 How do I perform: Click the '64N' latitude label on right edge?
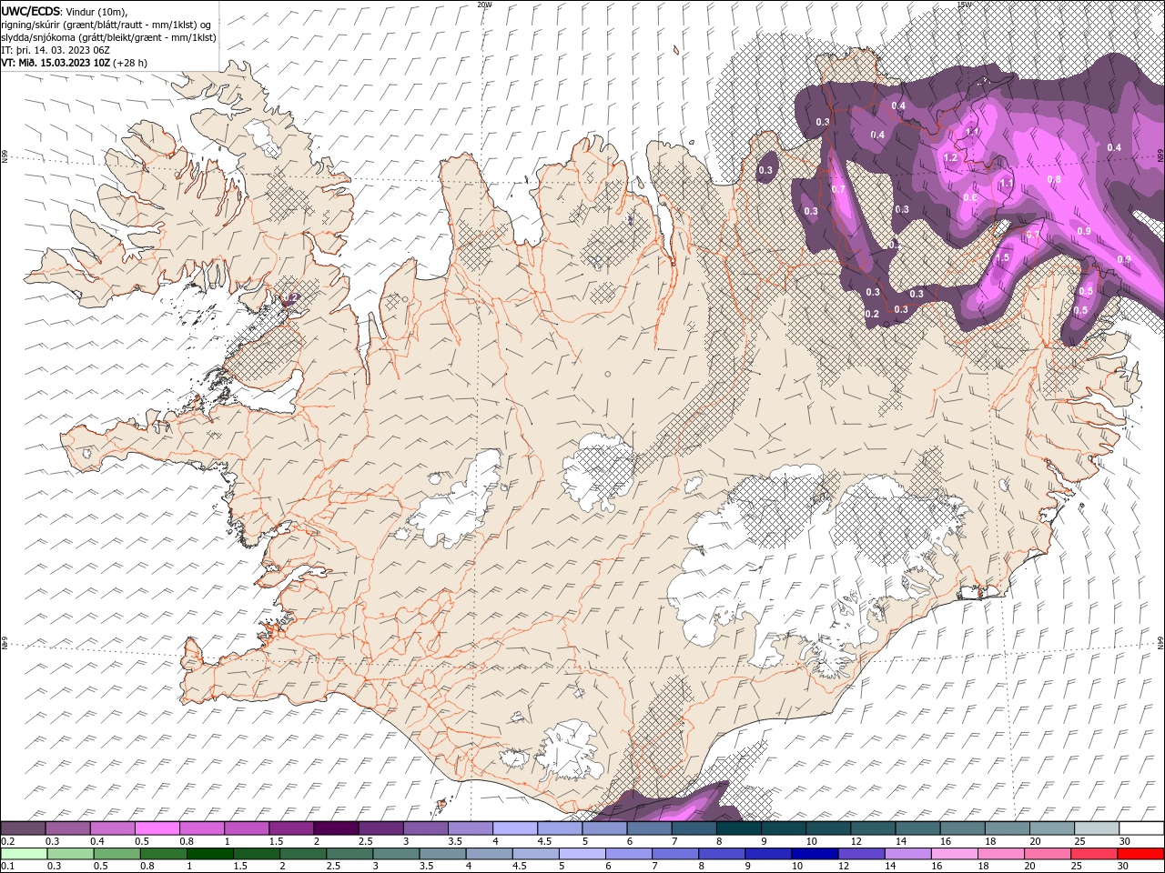1160,642
